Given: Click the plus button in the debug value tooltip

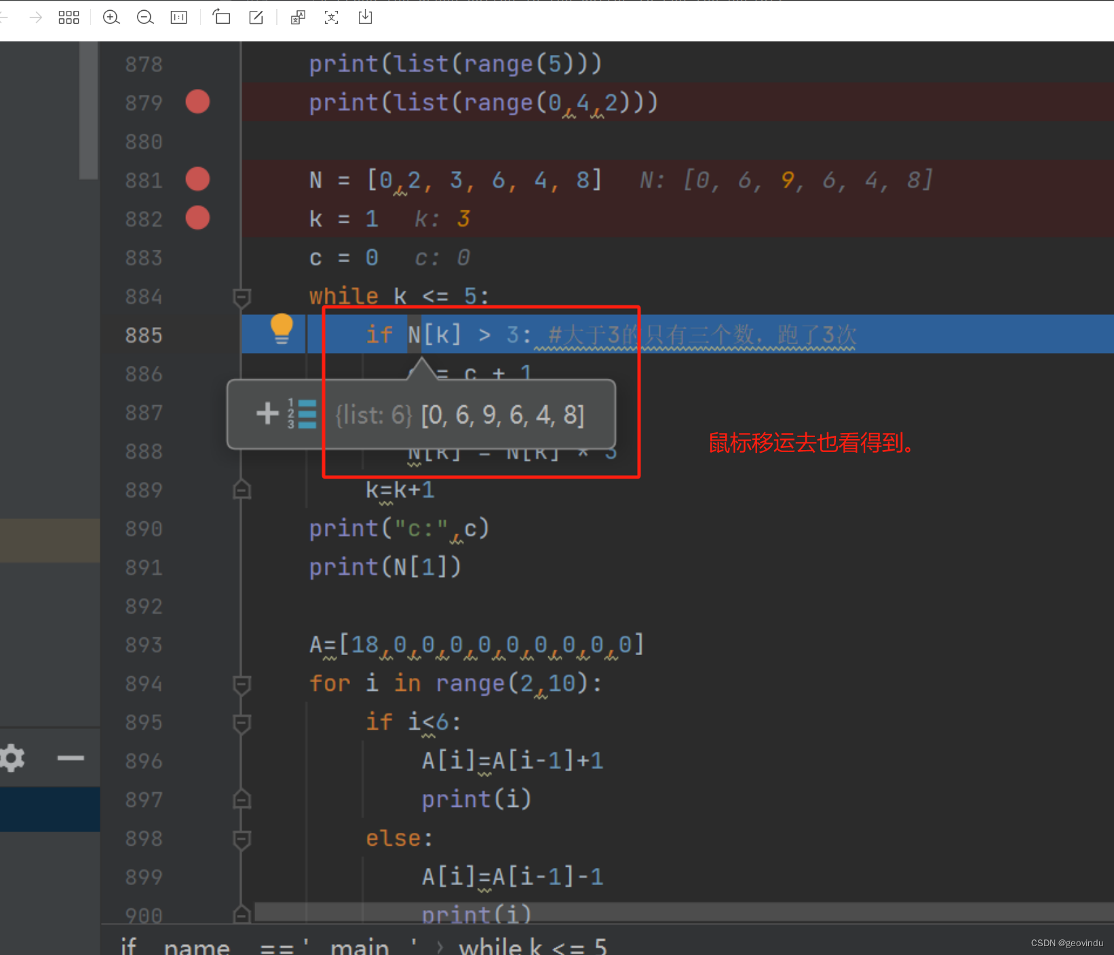Looking at the screenshot, I should point(266,413).
